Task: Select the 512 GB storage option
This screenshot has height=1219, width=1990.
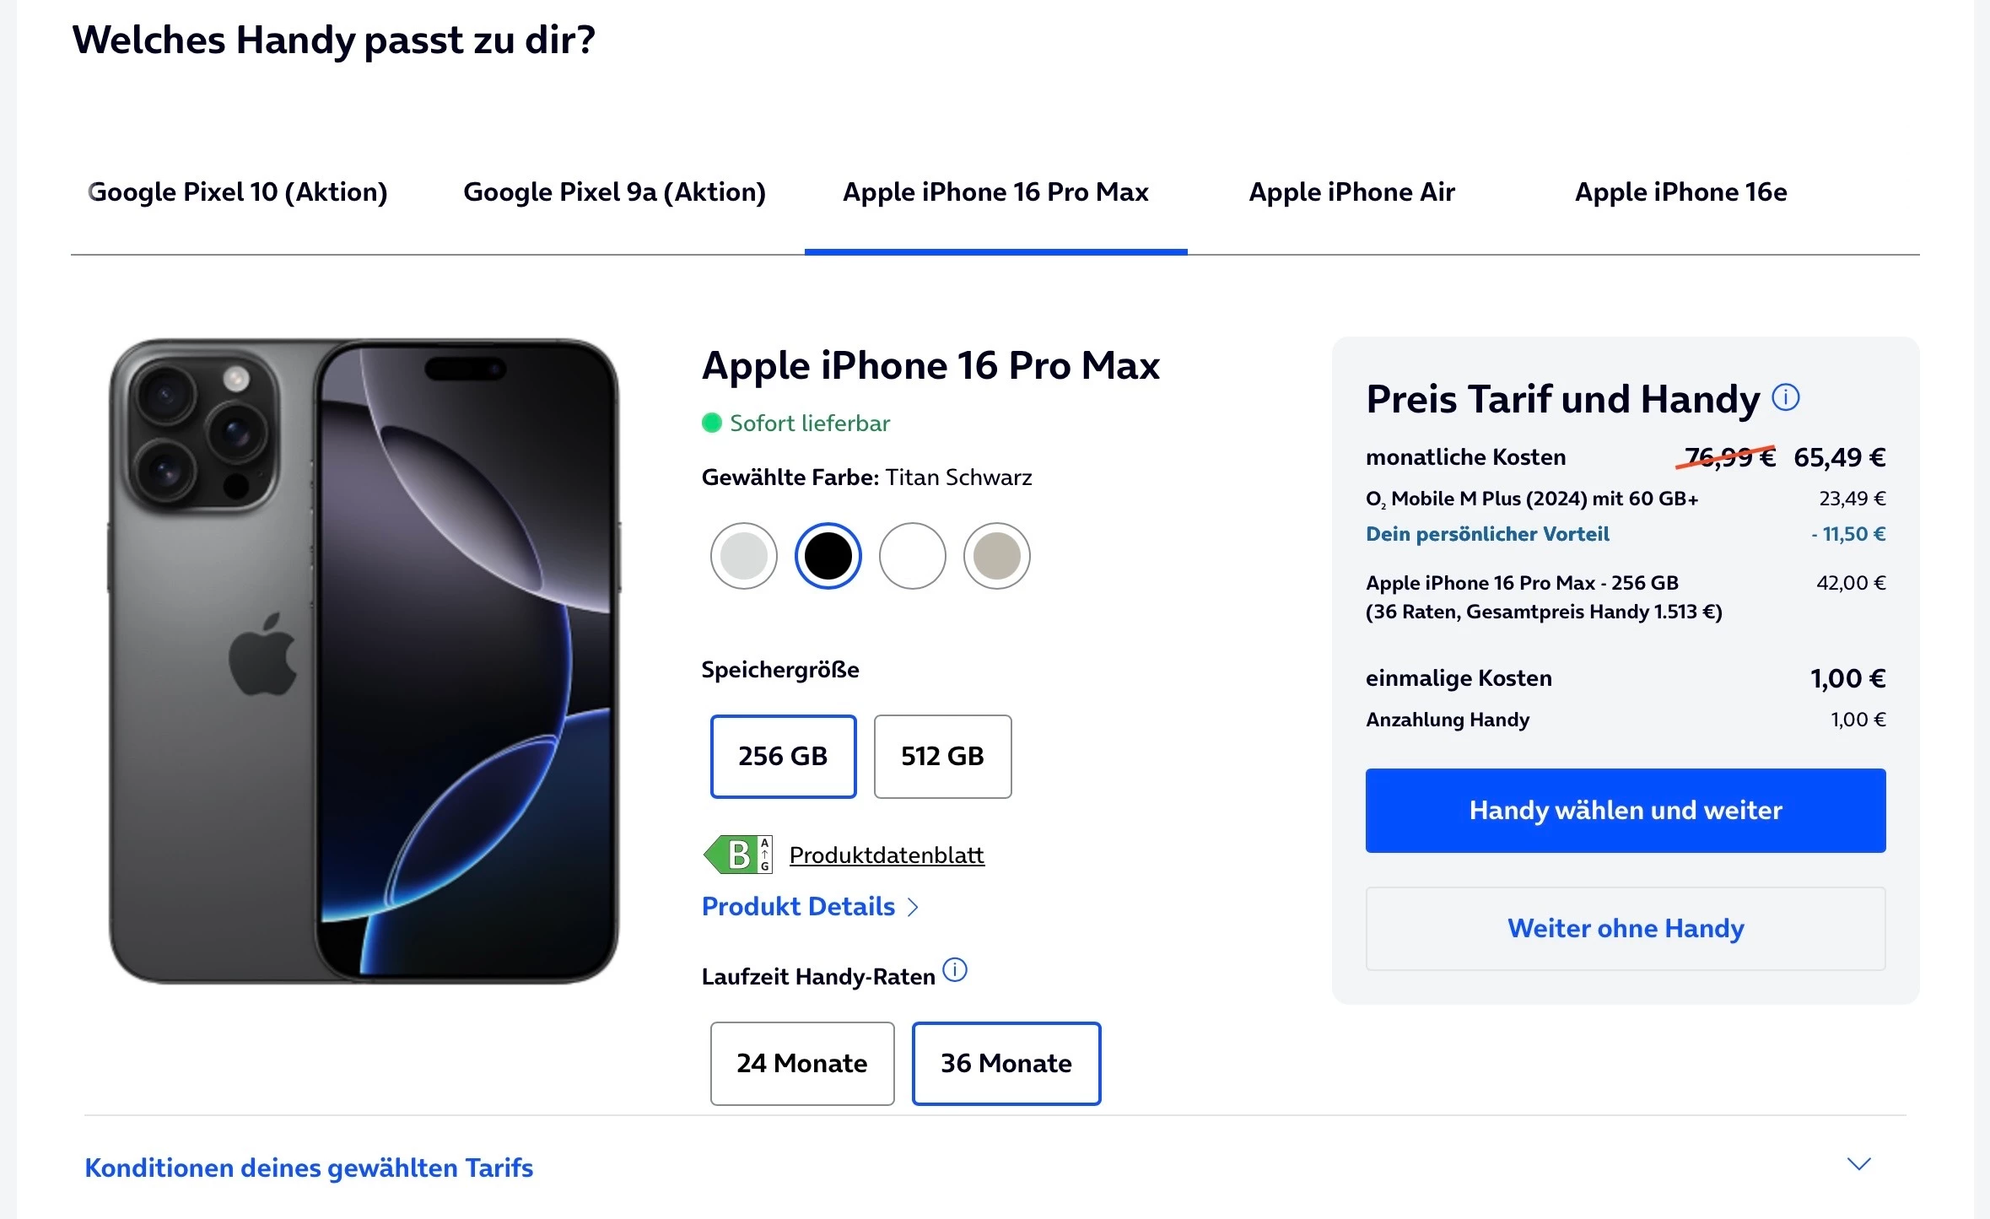Action: pyautogui.click(x=942, y=756)
